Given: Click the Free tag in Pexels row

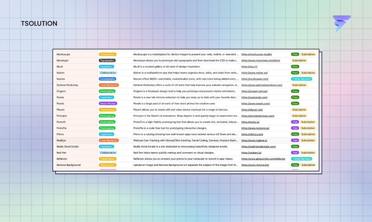Looking at the screenshot, I should tap(295, 103).
